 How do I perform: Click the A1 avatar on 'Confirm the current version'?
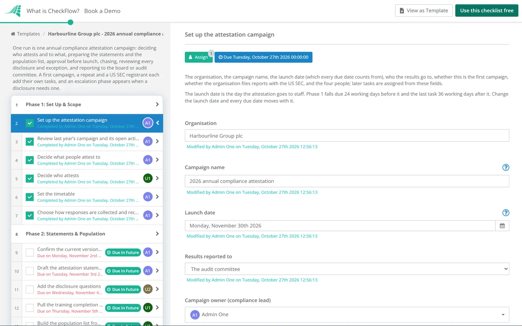[x=148, y=253]
